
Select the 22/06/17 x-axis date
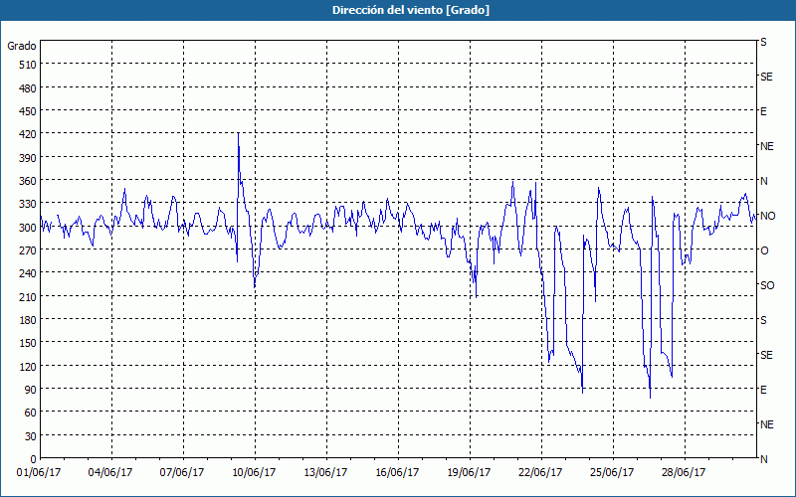tap(540, 473)
